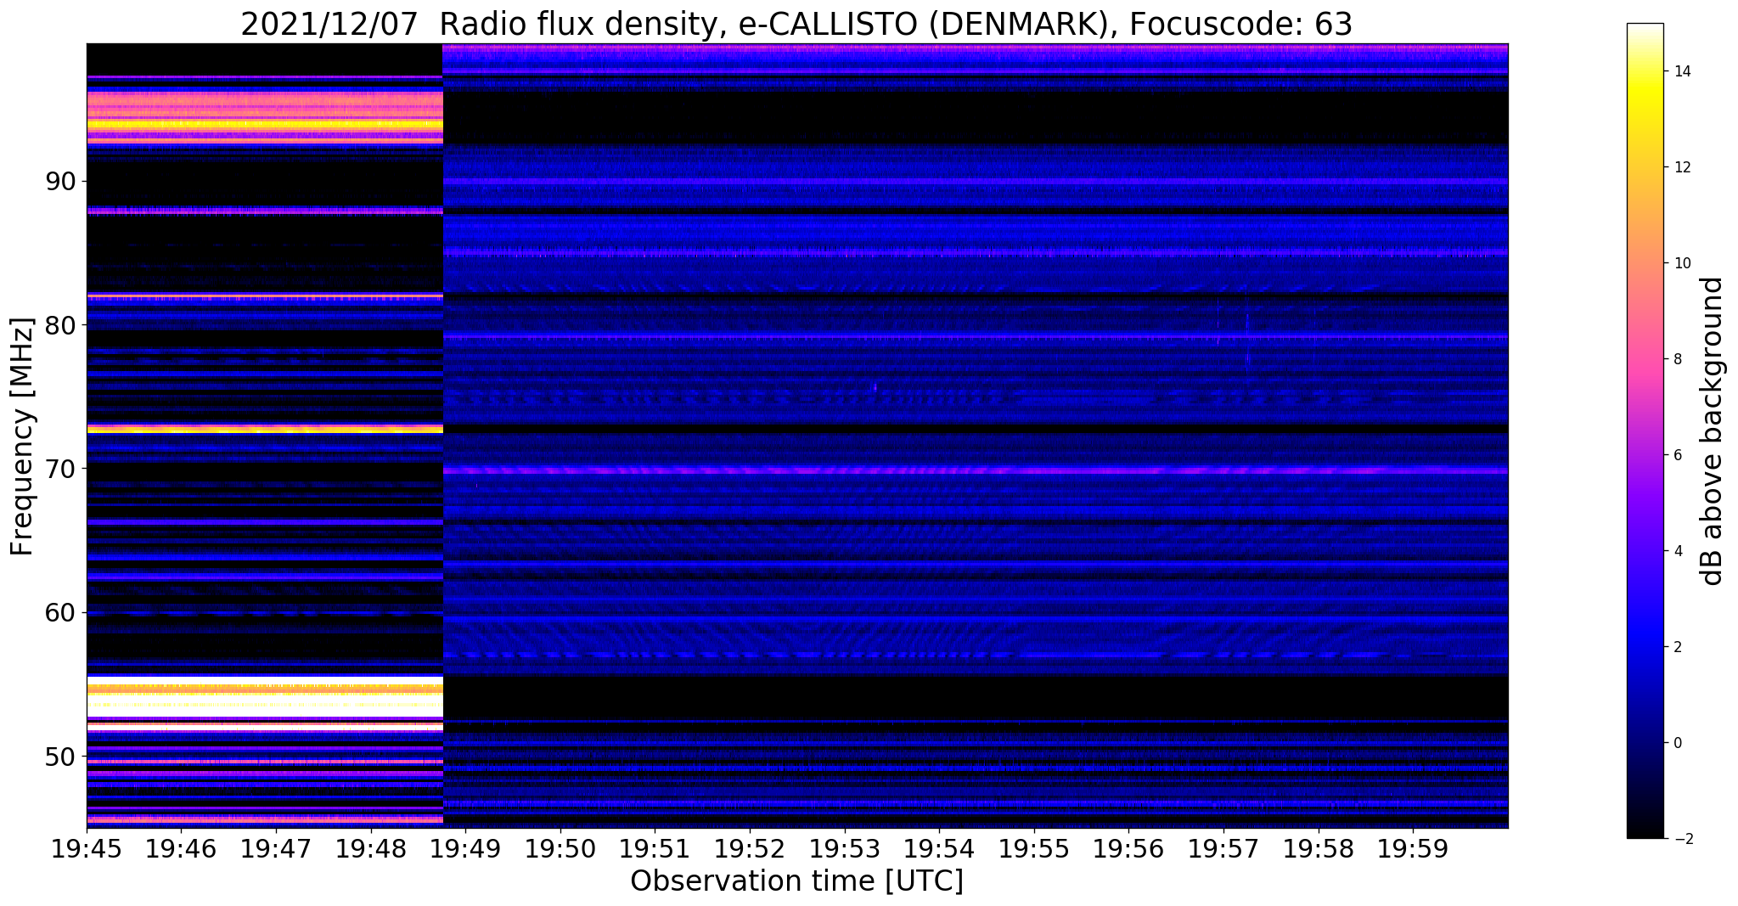Click the 19:47 time tick label
1738x906 pixels.
pyautogui.click(x=276, y=848)
